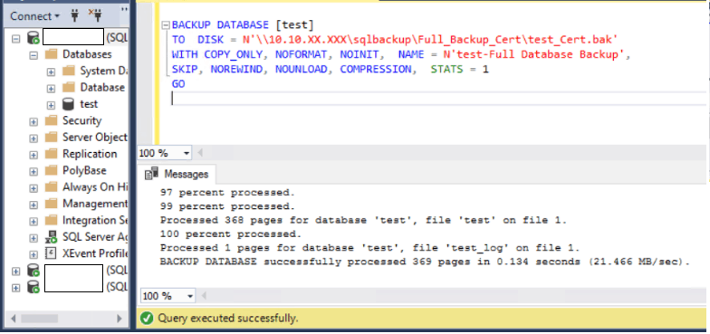Select the PolyBase tree item
The height and width of the screenshot is (334, 710).
[x=84, y=170]
